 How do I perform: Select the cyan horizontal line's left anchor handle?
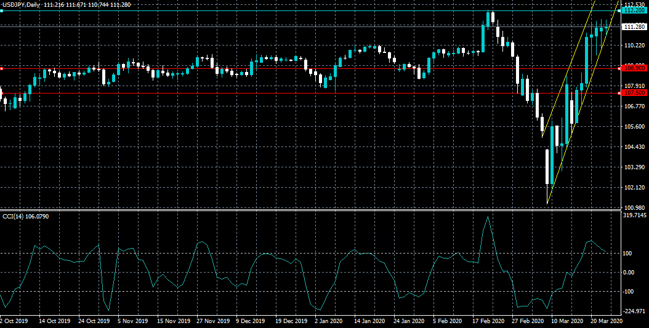(1, 11)
